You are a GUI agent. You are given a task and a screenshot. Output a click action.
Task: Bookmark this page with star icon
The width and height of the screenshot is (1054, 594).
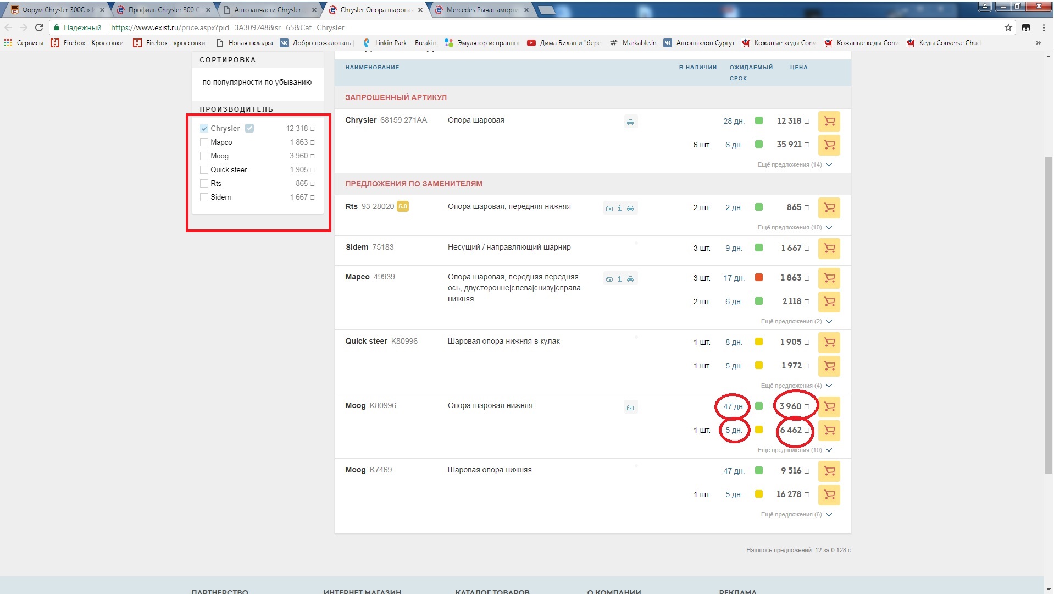click(1008, 28)
